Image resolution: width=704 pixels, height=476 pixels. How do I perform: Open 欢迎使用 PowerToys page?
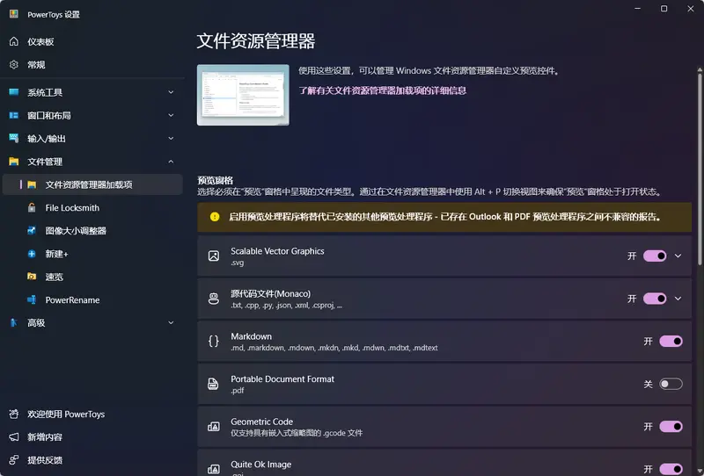pos(92,414)
